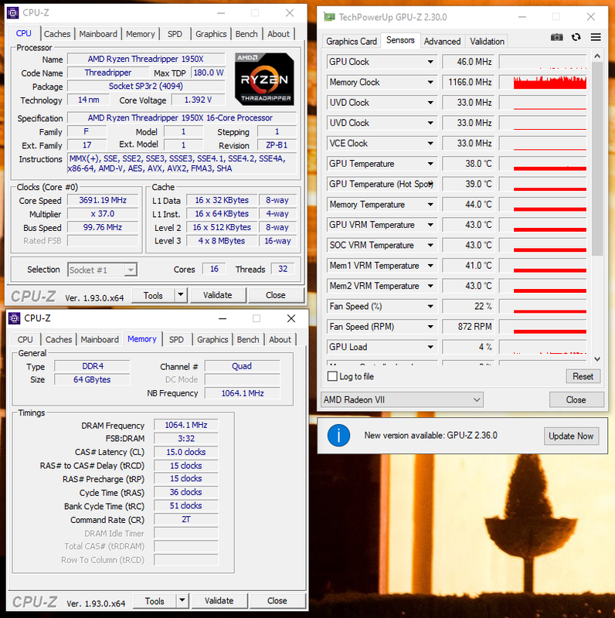Open the Fan Speed (RPM) sensor dropdown
615x618 pixels.
point(430,327)
